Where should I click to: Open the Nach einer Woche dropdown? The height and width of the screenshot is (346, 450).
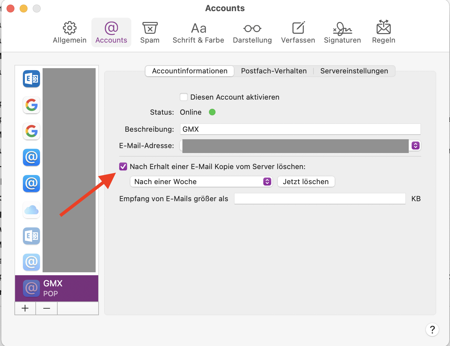201,182
